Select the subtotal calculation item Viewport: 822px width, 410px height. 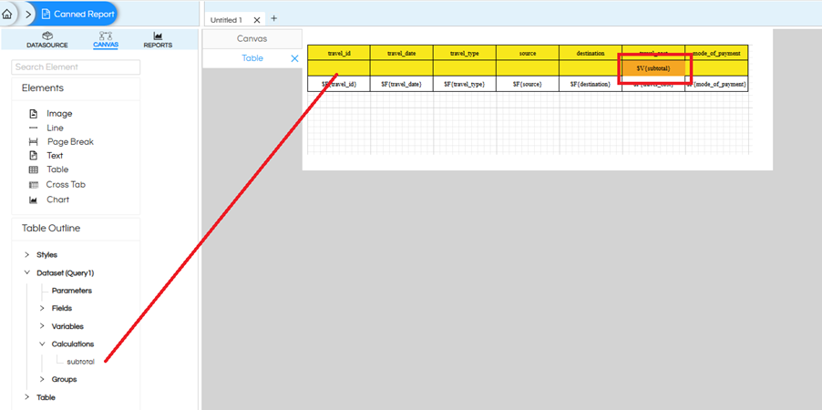click(81, 362)
